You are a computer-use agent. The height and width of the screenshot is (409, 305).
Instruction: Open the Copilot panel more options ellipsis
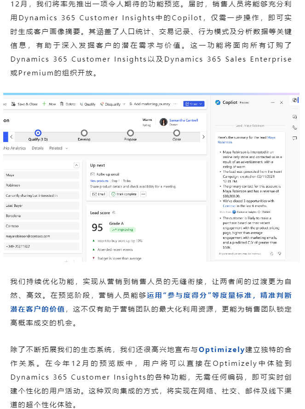tap(273, 102)
